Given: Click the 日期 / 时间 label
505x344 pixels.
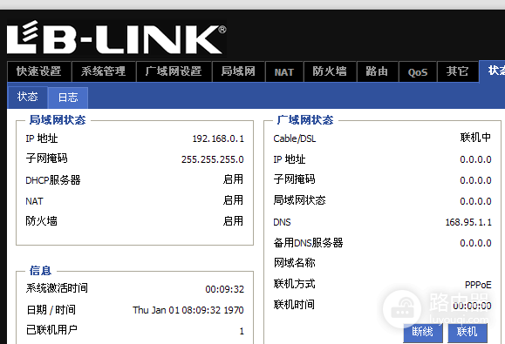Looking at the screenshot, I should pyautogui.click(x=51, y=310).
